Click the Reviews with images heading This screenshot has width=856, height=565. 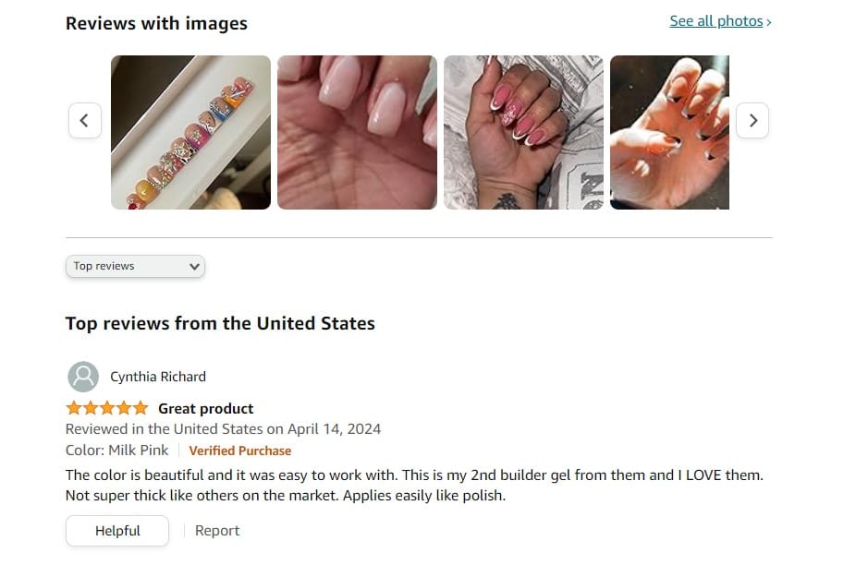pyautogui.click(x=156, y=23)
